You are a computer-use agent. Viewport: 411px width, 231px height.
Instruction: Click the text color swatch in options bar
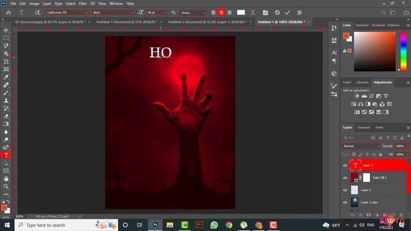click(241, 13)
